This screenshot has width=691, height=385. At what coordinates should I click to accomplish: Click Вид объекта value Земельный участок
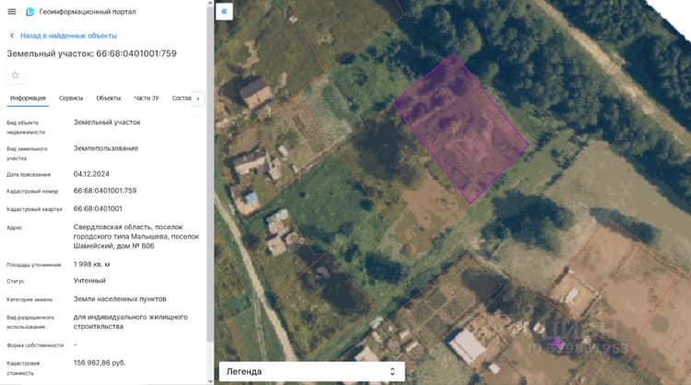coord(107,122)
